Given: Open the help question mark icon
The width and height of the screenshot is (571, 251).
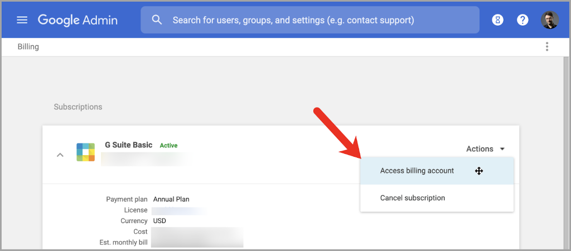Looking at the screenshot, I should point(522,20).
